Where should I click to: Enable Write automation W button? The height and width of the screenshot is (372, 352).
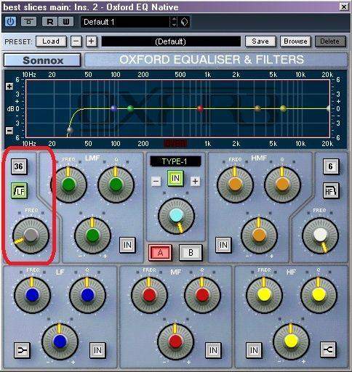point(66,22)
